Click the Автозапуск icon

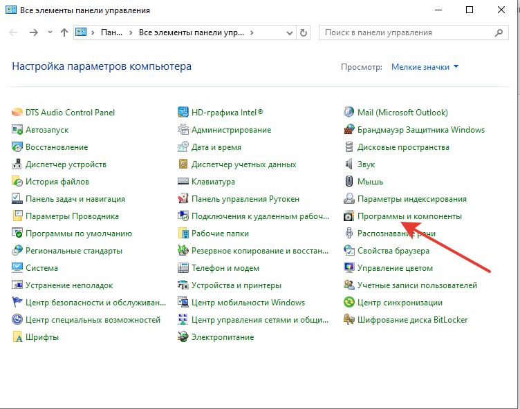(x=17, y=130)
